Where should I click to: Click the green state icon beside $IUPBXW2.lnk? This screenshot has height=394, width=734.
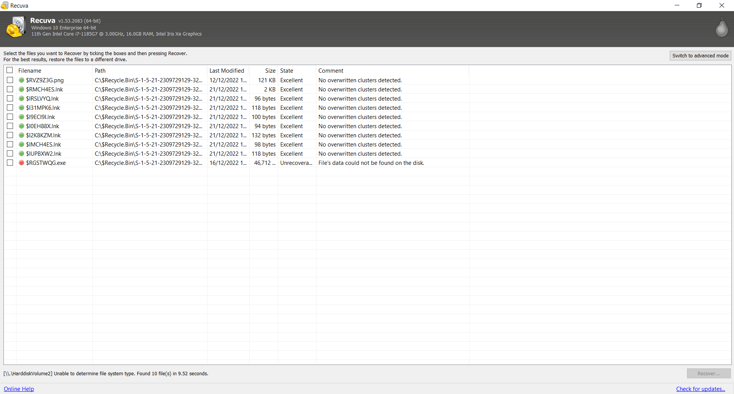(21, 153)
